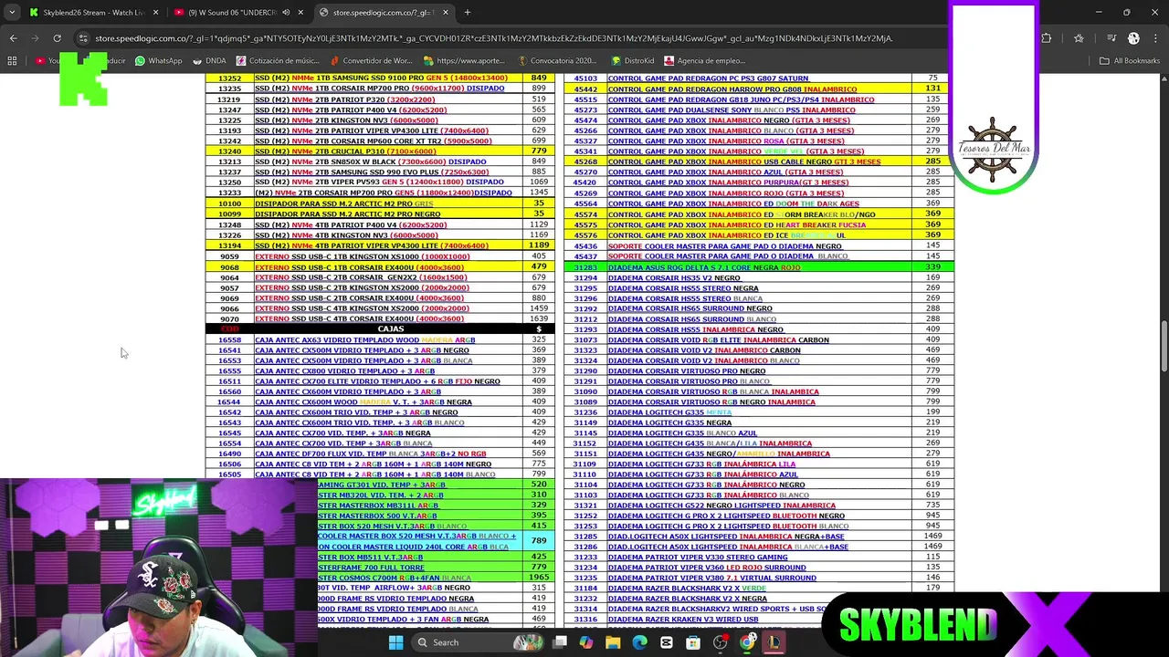The height and width of the screenshot is (657, 1169).
Task: Open Task View in taskbar
Action: point(560,642)
